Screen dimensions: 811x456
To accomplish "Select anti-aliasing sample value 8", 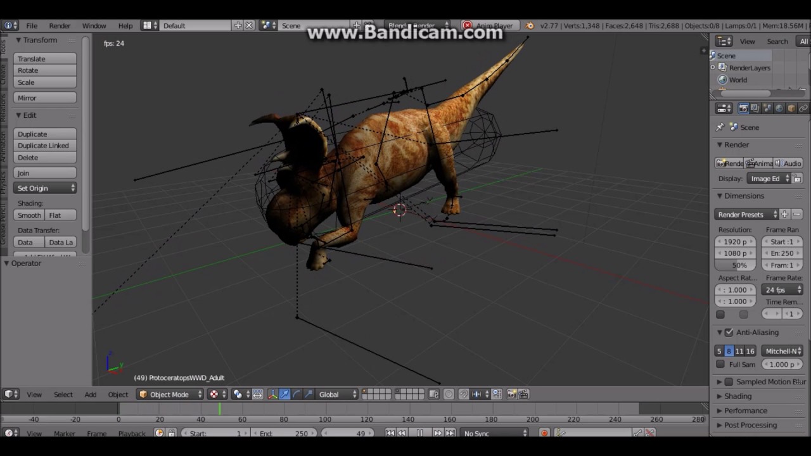I will [x=729, y=351].
